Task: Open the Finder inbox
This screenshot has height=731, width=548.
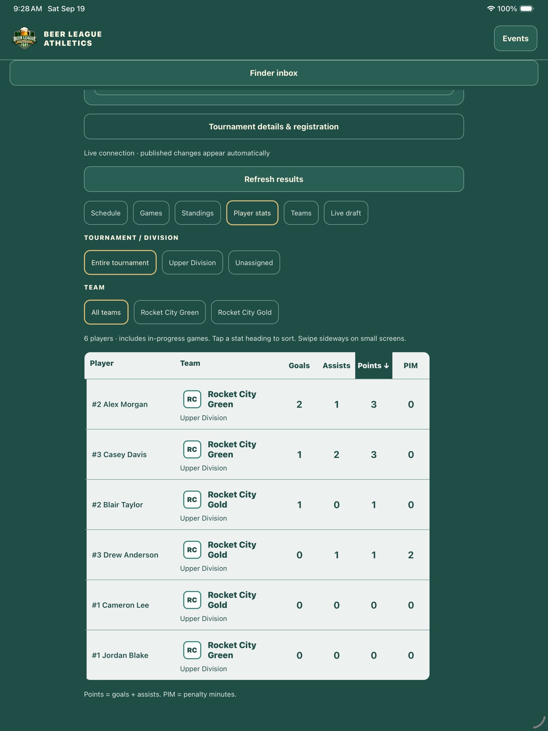Action: pyautogui.click(x=274, y=73)
